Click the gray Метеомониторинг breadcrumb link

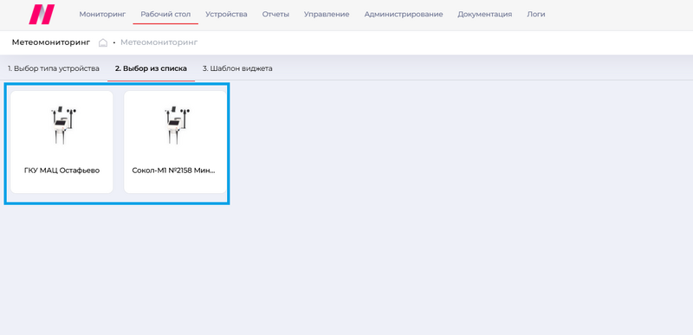(x=159, y=42)
